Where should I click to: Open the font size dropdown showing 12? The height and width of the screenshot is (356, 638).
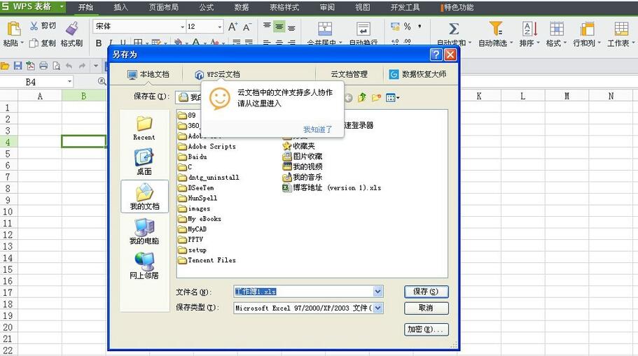coord(220,27)
